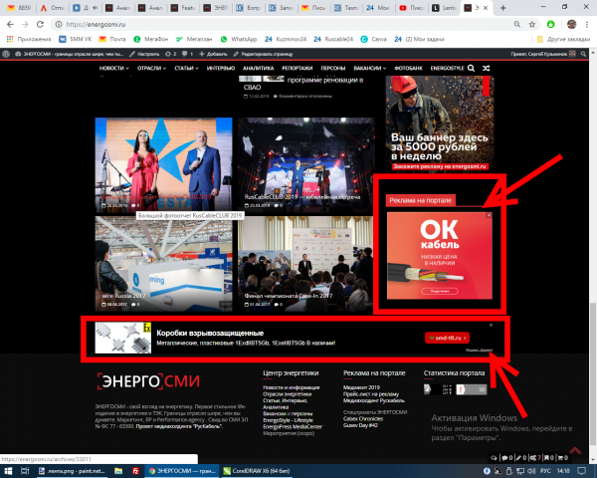597x478 pixels.
Task: Expand the ВАКАНСИИ dropdown menu
Action: pos(370,69)
